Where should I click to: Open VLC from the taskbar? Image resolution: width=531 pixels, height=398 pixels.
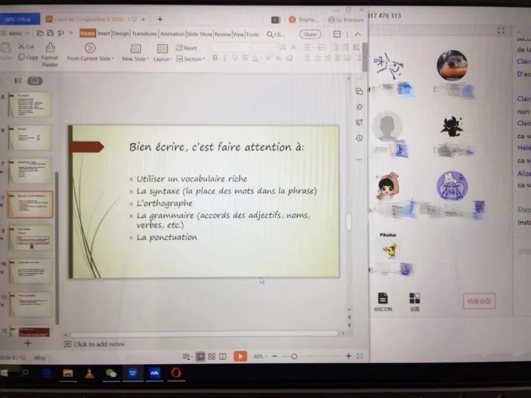(x=89, y=373)
